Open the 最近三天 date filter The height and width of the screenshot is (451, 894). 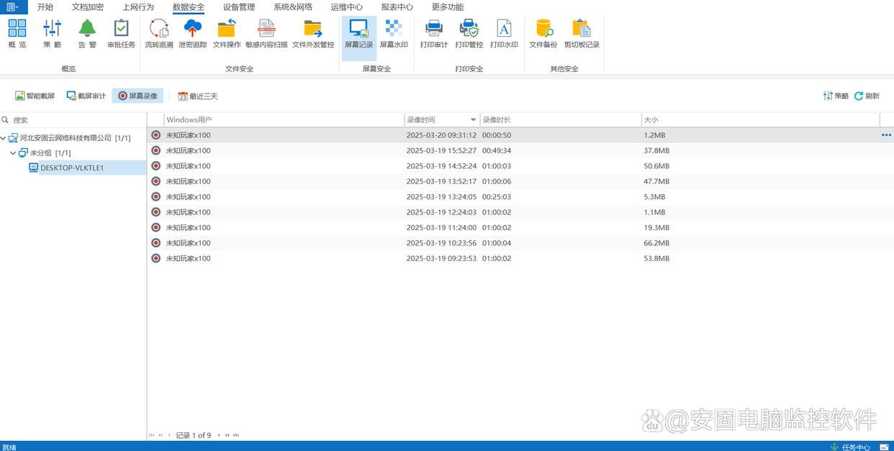point(198,96)
